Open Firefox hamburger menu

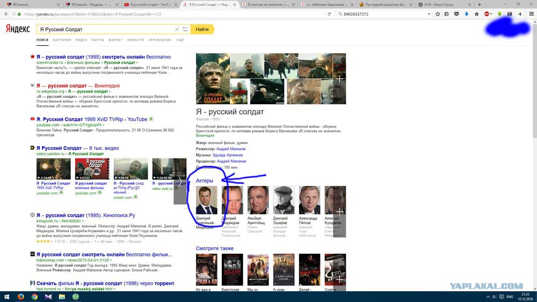coord(531,14)
